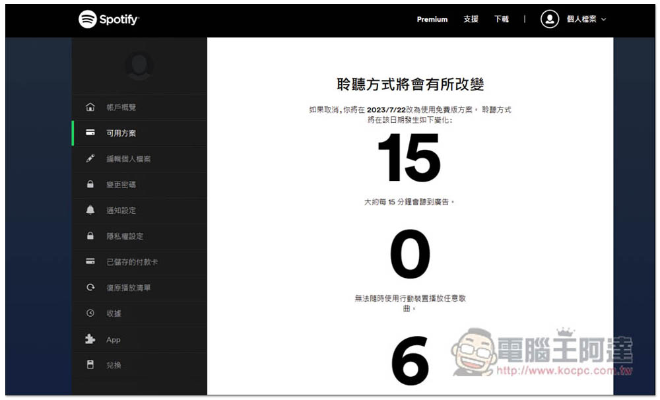Click the chevron next to 個人檔案
The width and height of the screenshot is (660, 400).
point(604,19)
